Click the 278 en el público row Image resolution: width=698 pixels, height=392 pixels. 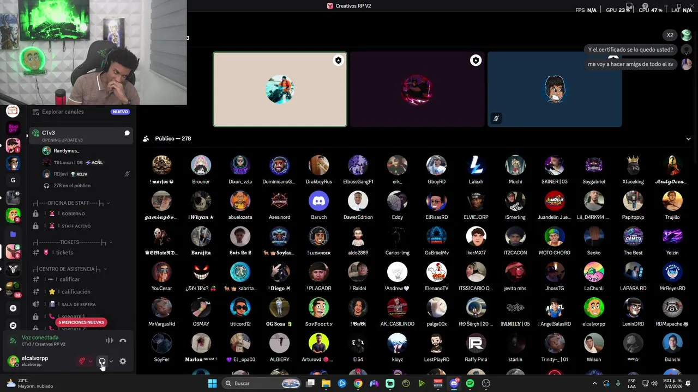72,186
